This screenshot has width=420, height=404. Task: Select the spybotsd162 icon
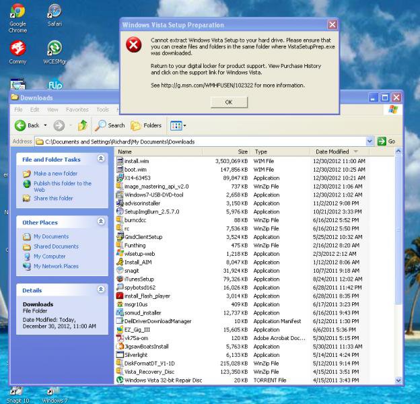click(x=120, y=288)
